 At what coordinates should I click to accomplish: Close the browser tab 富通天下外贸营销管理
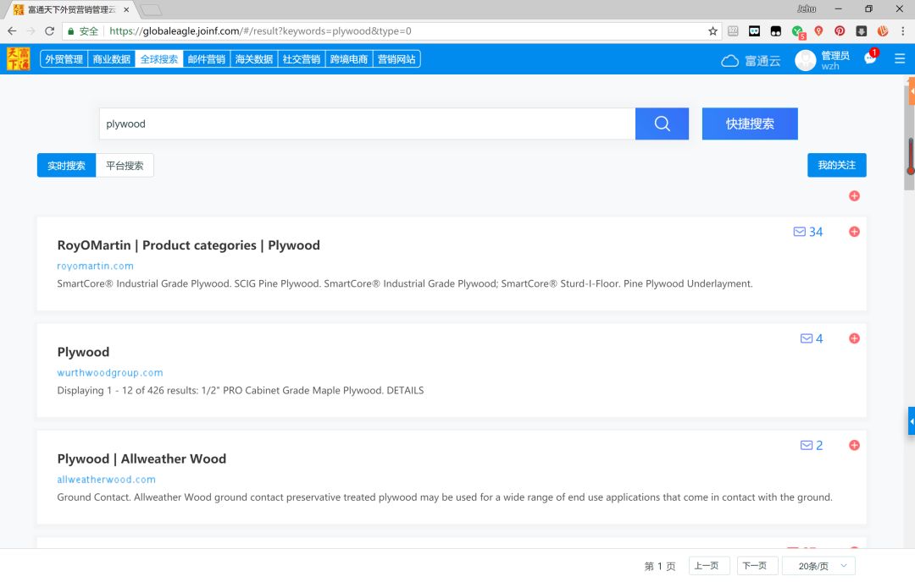tap(126, 10)
